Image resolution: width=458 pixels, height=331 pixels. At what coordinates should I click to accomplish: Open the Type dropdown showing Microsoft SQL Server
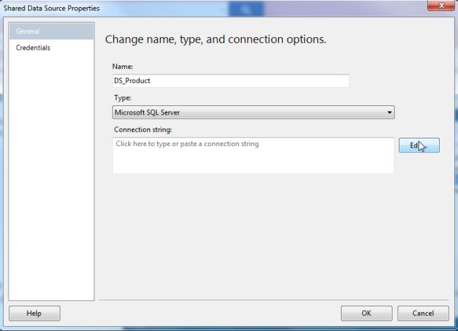[253, 112]
